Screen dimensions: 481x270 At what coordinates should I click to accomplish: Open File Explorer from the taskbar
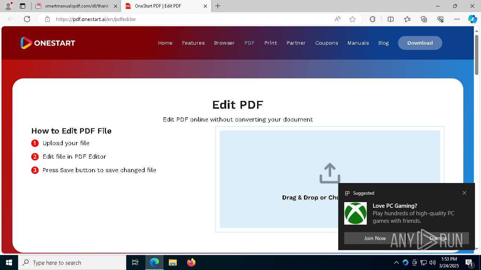click(173, 262)
